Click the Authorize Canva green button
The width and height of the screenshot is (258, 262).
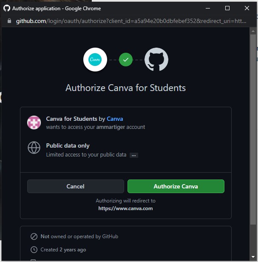176,186
